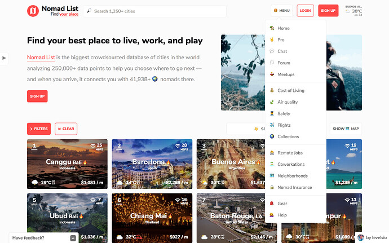Click the Gear backpack icon
389x243 pixels.
pyautogui.click(x=272, y=204)
